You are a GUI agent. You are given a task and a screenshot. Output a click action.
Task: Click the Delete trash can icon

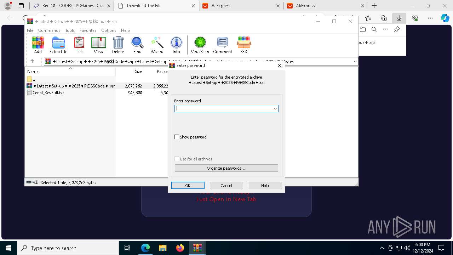(118, 45)
